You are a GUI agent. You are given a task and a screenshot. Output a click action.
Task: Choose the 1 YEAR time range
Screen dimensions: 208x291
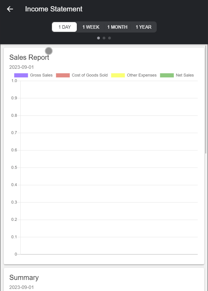[143, 27]
